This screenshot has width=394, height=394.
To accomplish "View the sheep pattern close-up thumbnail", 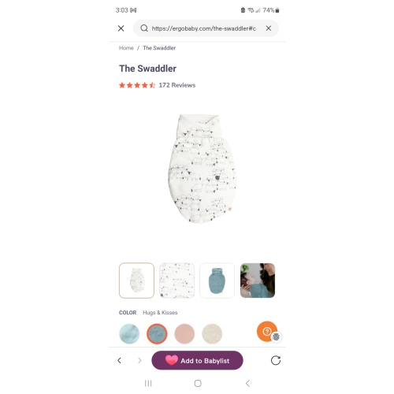I will pos(177,281).
